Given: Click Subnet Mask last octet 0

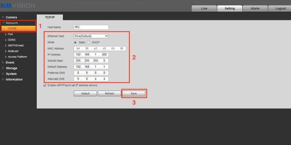Looking at the screenshot, I should click(x=104, y=61).
